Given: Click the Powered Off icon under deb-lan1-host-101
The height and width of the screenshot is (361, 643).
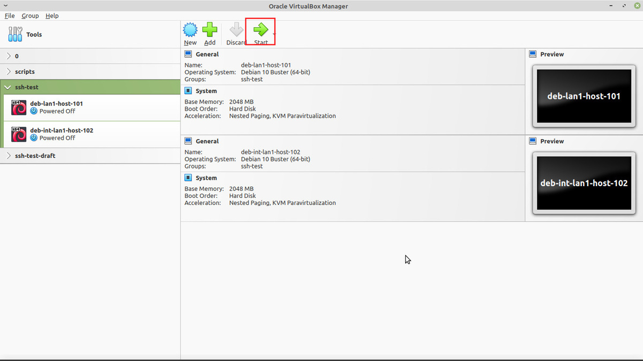Looking at the screenshot, I should [34, 111].
